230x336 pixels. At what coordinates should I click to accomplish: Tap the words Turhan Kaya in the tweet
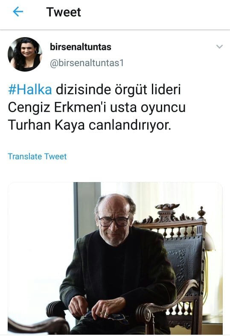(47, 125)
